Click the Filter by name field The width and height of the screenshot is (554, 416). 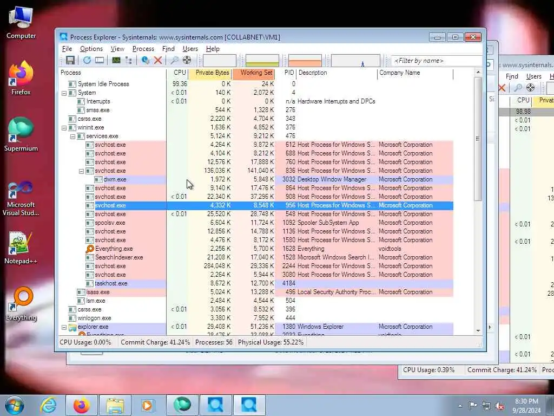coord(437,61)
